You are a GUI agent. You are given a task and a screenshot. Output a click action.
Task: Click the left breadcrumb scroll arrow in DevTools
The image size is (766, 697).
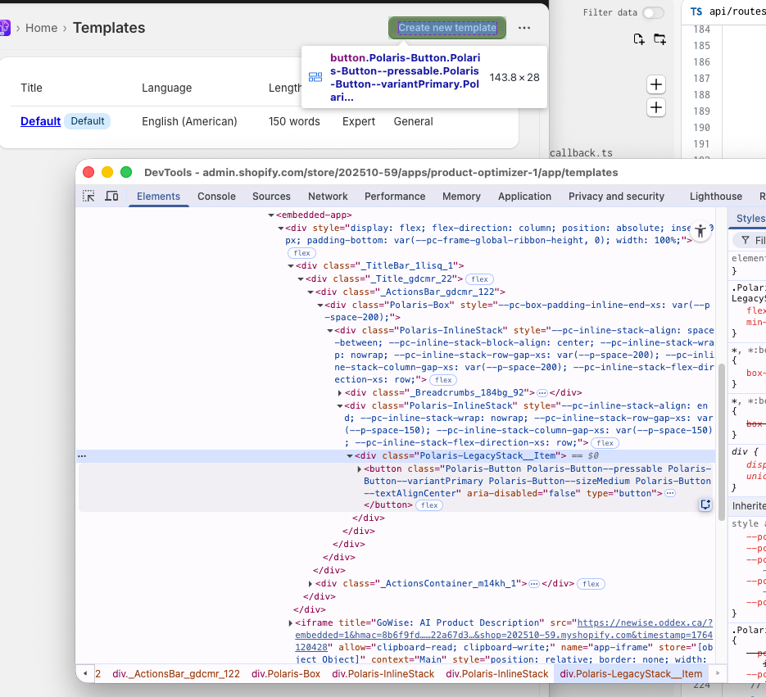(x=85, y=673)
